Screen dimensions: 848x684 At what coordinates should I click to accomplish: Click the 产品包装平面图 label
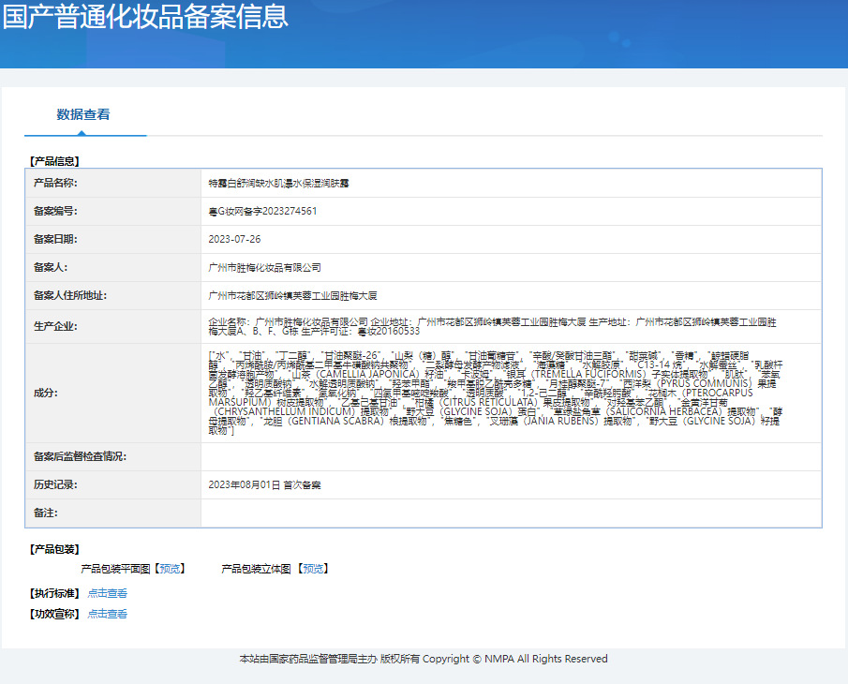[116, 569]
